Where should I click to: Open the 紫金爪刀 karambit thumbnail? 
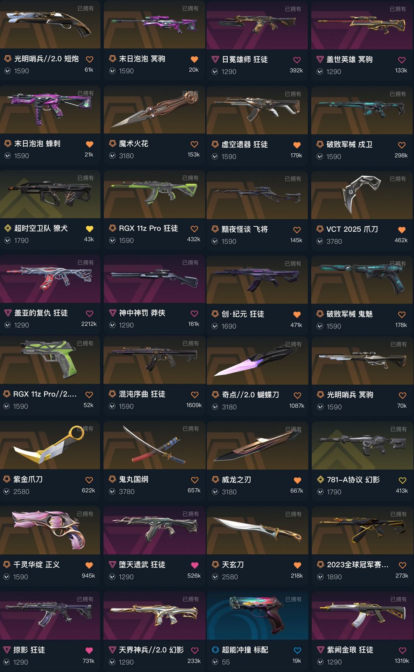tap(50, 445)
